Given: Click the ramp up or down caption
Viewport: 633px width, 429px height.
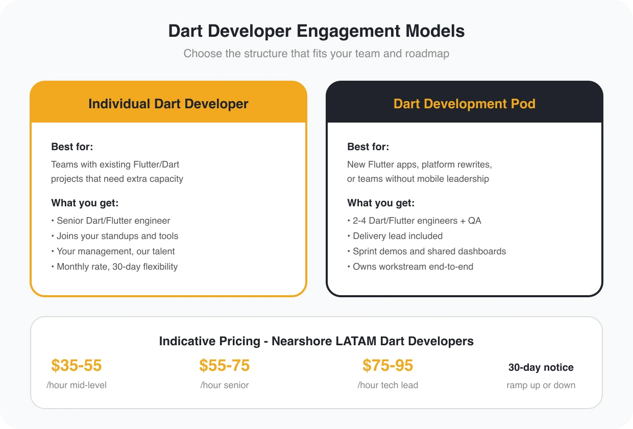Looking at the screenshot, I should tap(541, 385).
